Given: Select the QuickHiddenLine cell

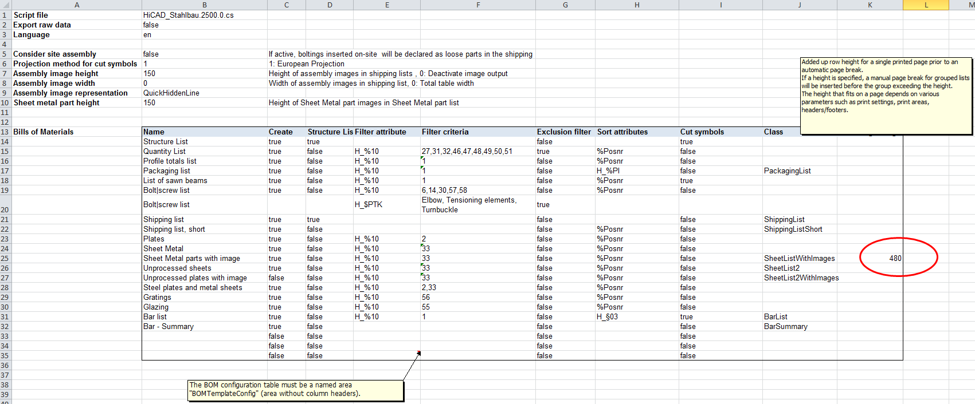Looking at the screenshot, I should pyautogui.click(x=171, y=93).
